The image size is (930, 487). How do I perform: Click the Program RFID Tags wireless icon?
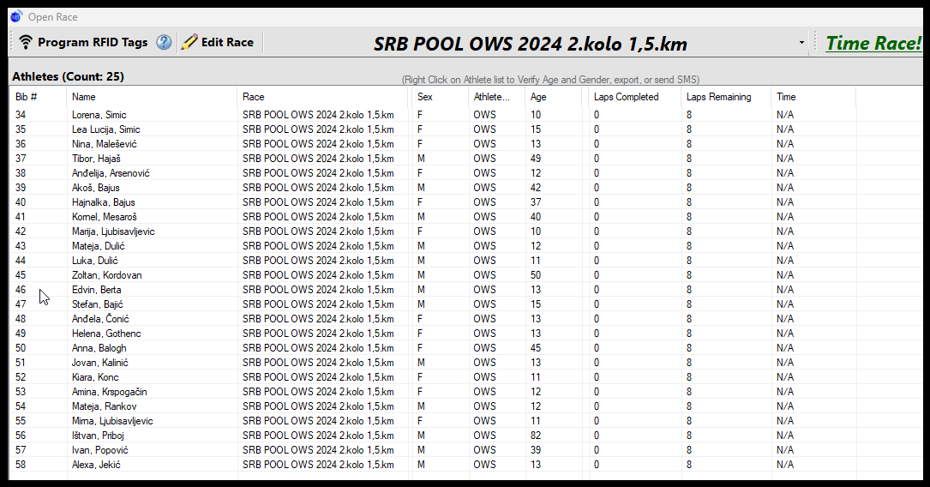[26, 42]
